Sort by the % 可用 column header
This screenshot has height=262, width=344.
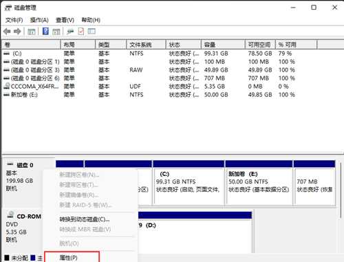point(297,45)
